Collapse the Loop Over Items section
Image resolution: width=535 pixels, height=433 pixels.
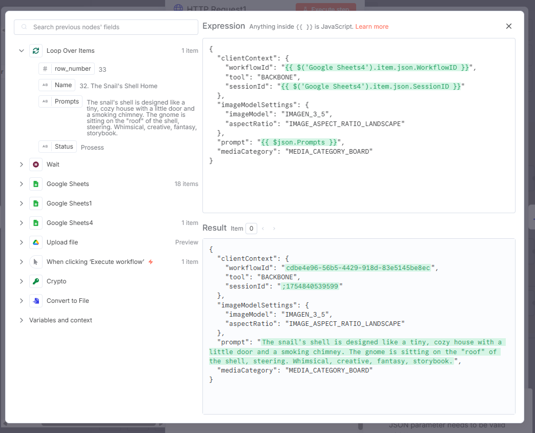22,51
